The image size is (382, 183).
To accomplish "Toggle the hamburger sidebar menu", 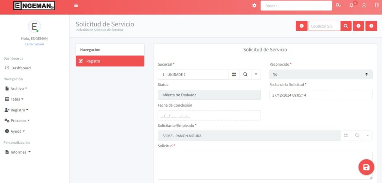I will tap(76, 5).
